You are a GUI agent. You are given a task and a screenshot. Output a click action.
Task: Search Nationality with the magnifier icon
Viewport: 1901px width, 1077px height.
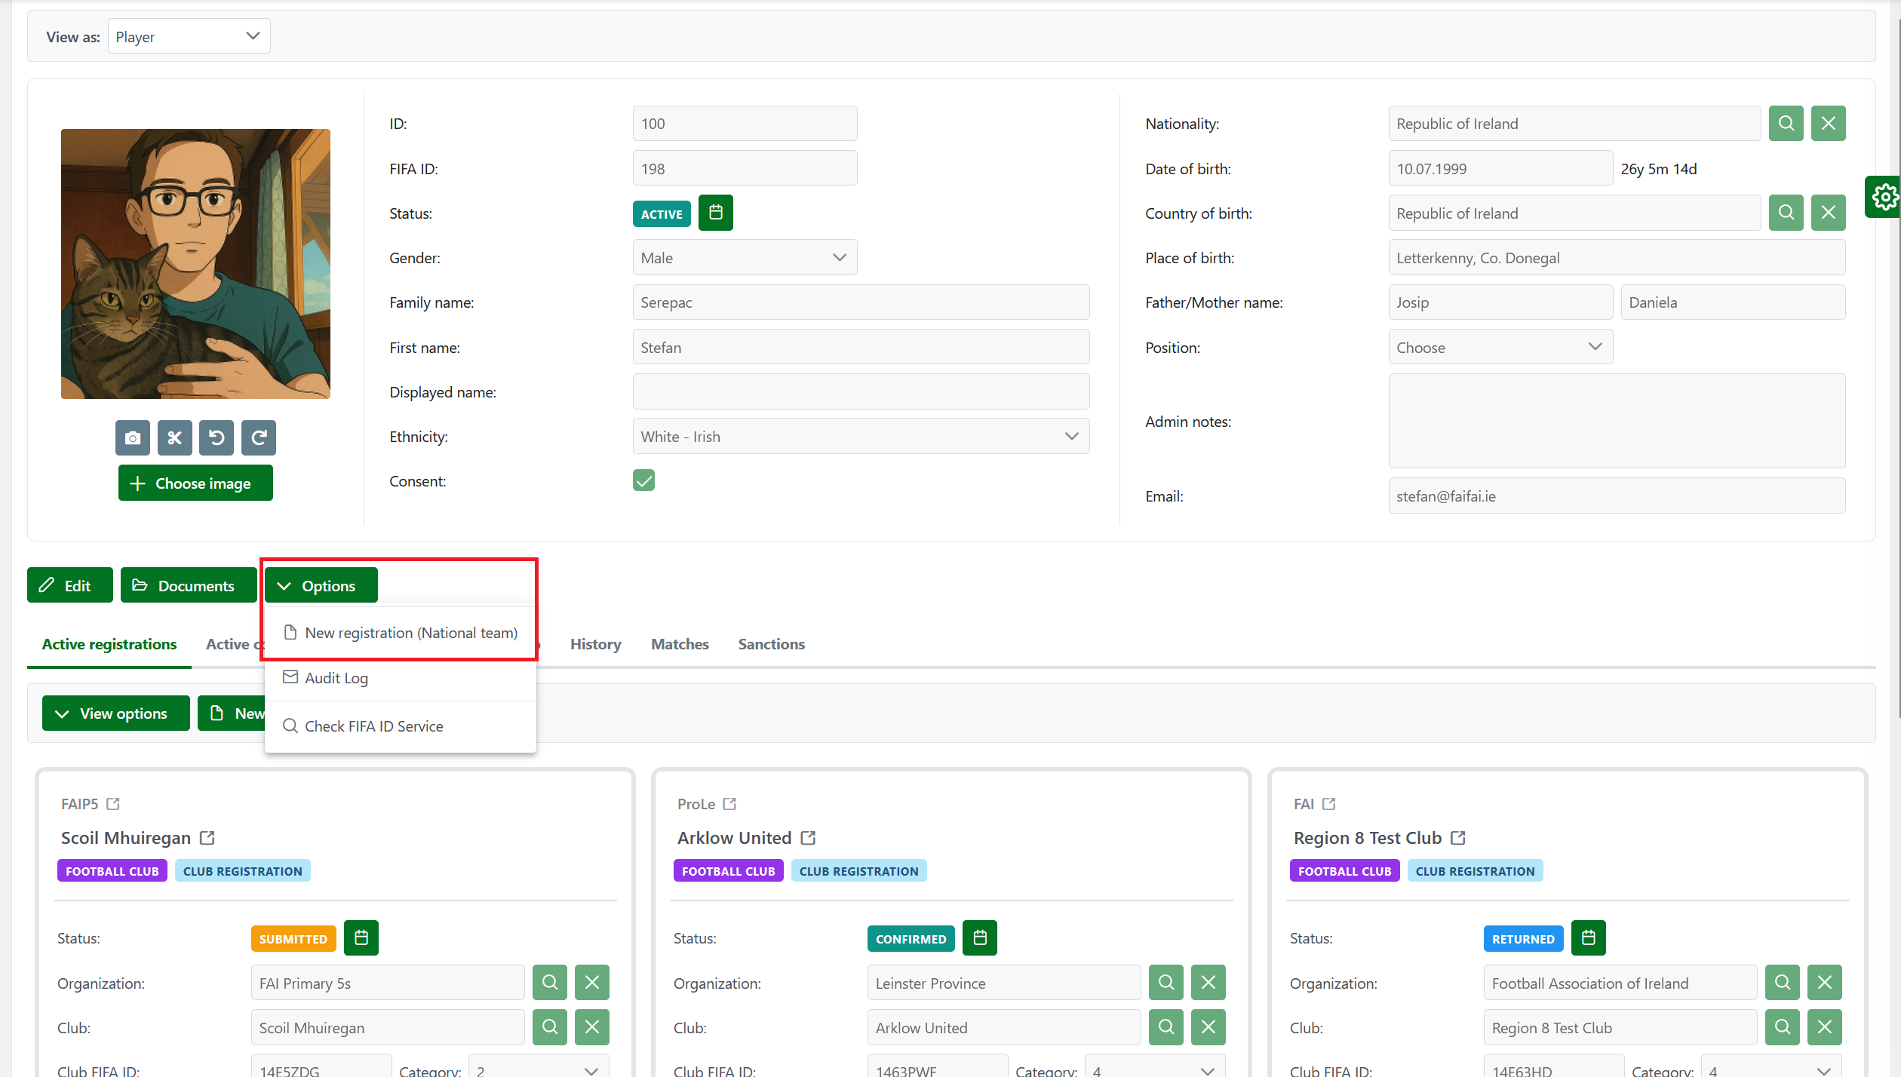1786,124
